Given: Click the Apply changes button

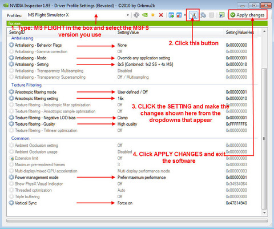Looking at the screenshot, I should (248, 15).
